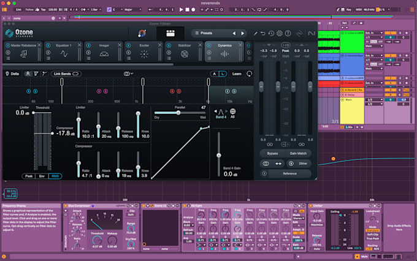The height and width of the screenshot is (261, 417).
Task: Arm the Ableton record button
Action: (193, 10)
